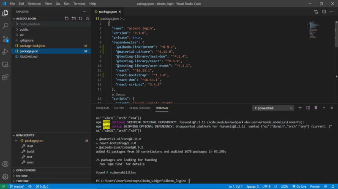This screenshot has height=189, width=338.
Task: Open changes for package.json in editor
Action: (316, 12)
